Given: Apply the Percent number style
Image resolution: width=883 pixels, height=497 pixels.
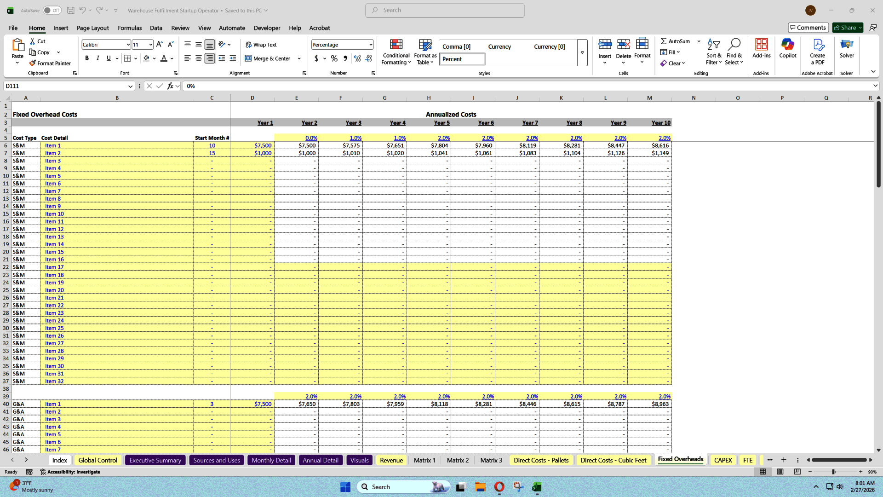Looking at the screenshot, I should [x=462, y=59].
